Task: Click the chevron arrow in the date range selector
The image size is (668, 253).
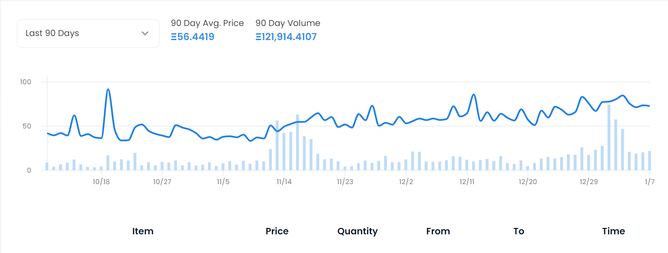Action: click(x=145, y=33)
